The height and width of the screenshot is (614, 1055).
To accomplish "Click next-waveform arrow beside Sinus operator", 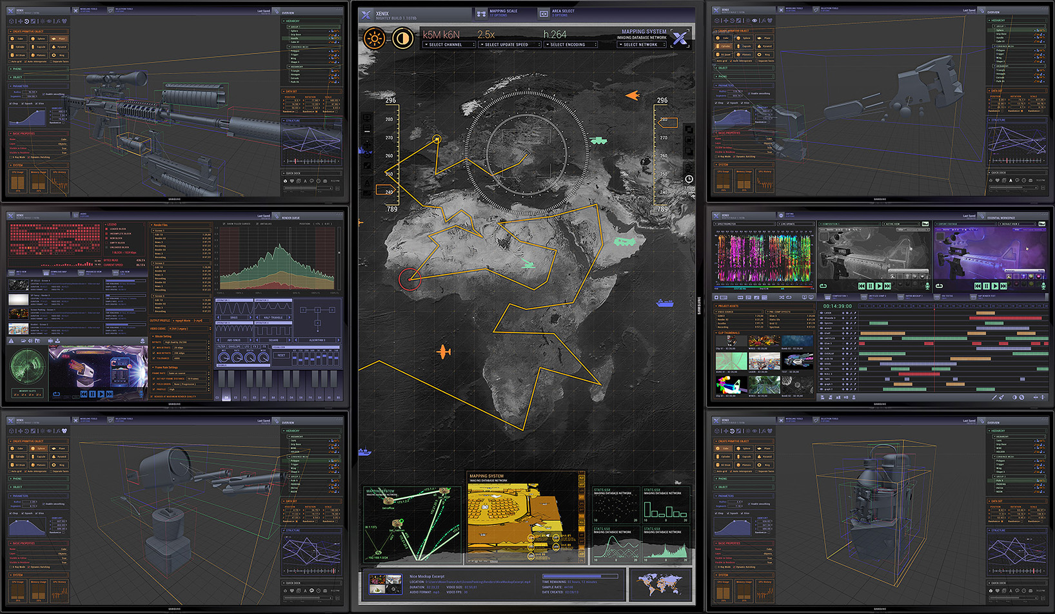I will pyautogui.click(x=251, y=318).
